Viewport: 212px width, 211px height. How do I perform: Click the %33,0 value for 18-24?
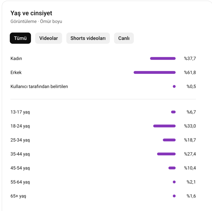click(190, 126)
